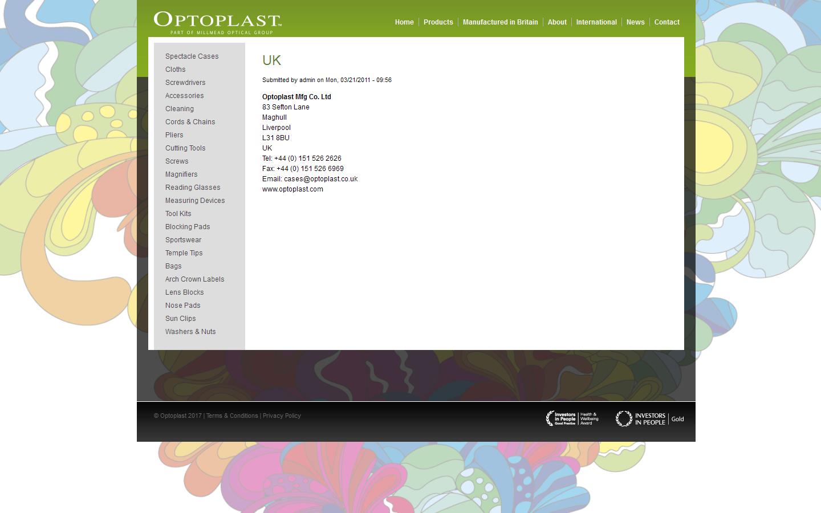Image resolution: width=821 pixels, height=513 pixels.
Task: Open Nose Pads category
Action: tap(183, 306)
